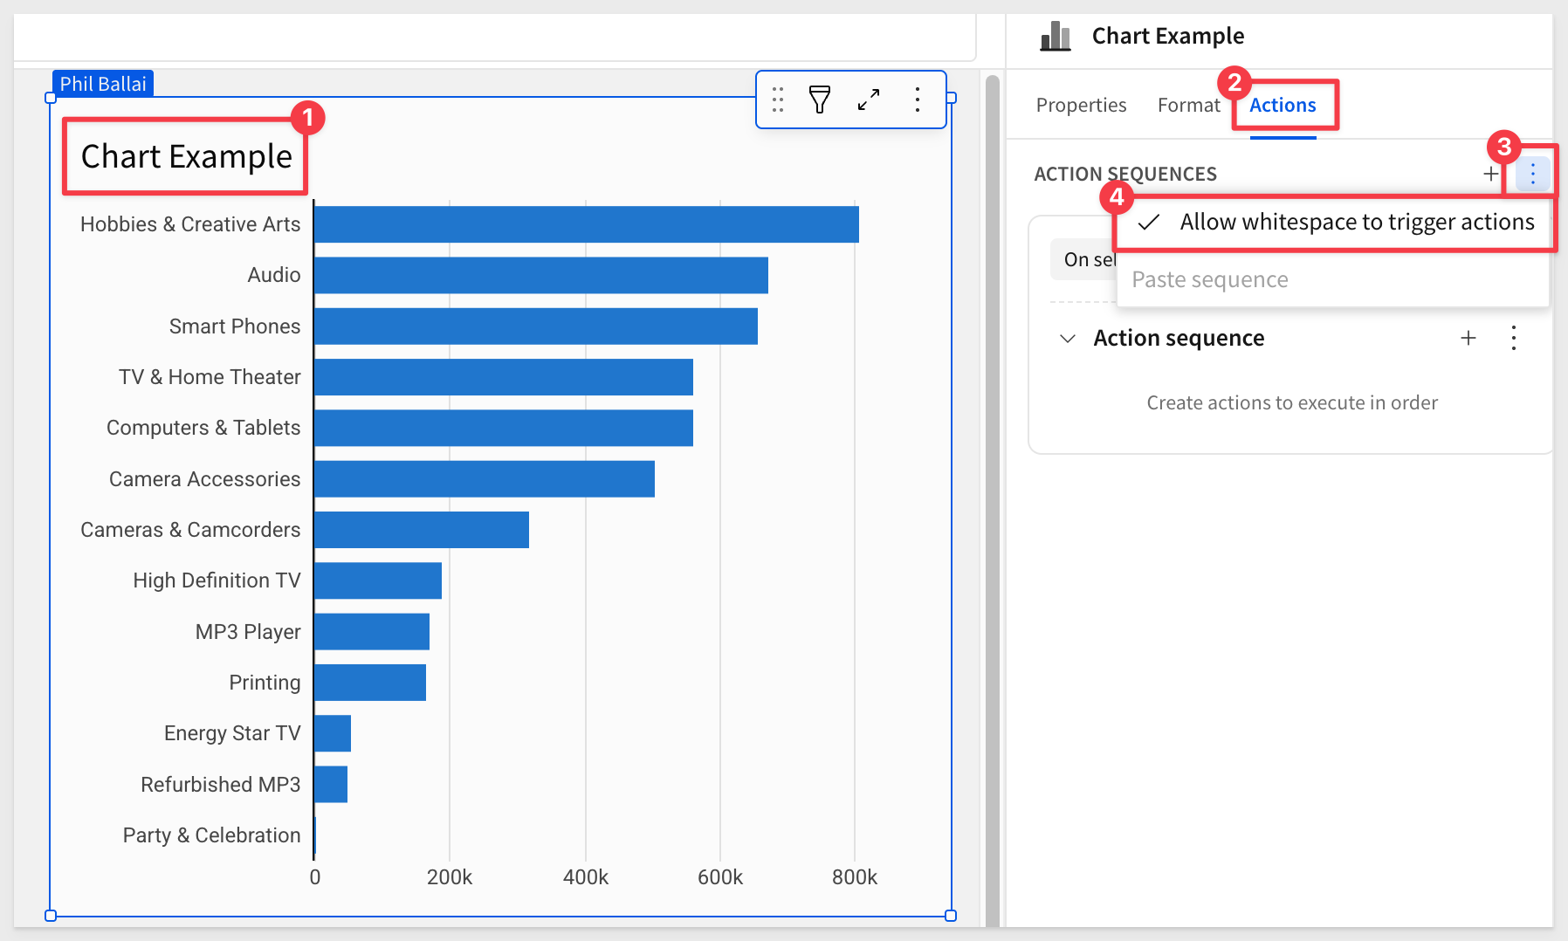1568x941 pixels.
Task: Click the drag handle icon in chart toolbar
Action: 778,100
